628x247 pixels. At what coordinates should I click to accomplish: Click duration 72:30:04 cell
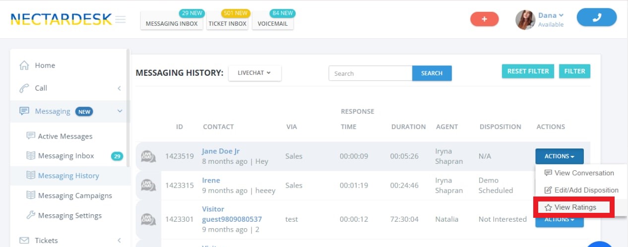click(404, 219)
